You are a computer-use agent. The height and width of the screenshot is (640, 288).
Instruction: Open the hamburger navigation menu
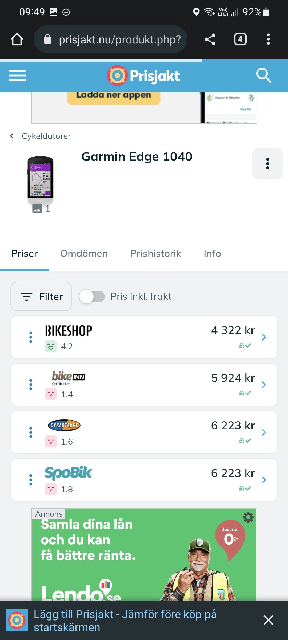coord(18,75)
